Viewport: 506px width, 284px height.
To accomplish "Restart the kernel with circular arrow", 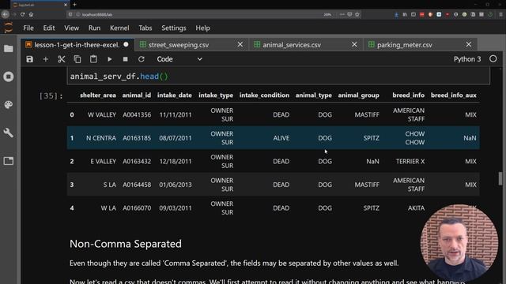I will [x=141, y=59].
